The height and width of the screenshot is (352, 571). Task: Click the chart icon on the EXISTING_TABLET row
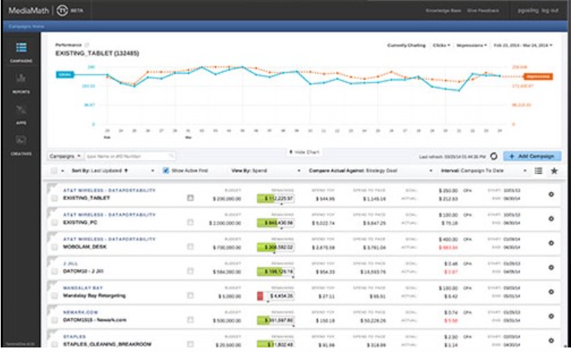[x=190, y=198]
